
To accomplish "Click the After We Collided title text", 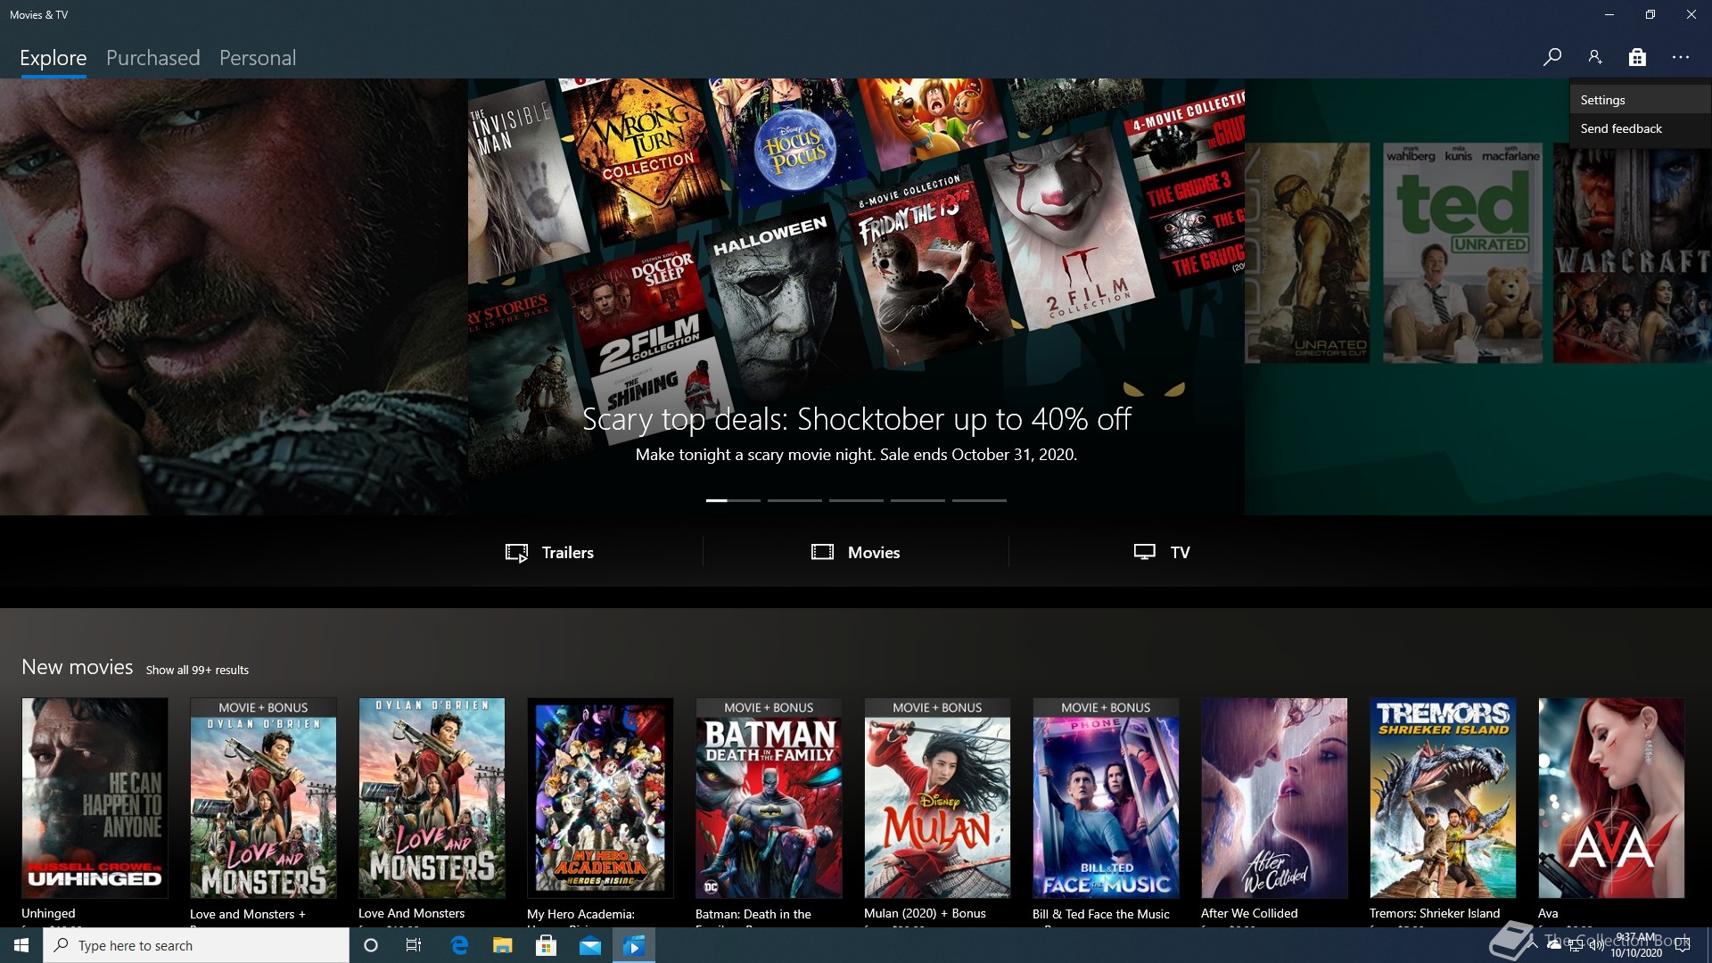I will pos(1249,913).
